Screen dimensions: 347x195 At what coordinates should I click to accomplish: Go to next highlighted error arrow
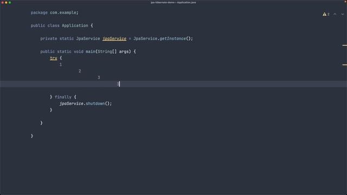tap(343, 14)
